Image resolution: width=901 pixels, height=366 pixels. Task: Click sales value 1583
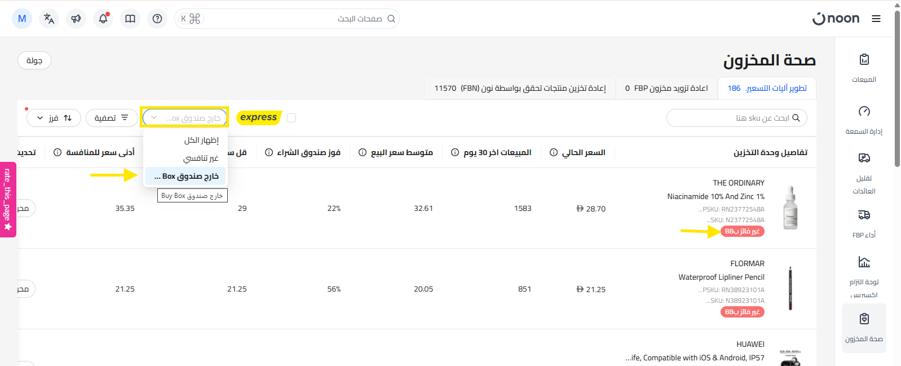[x=523, y=208]
